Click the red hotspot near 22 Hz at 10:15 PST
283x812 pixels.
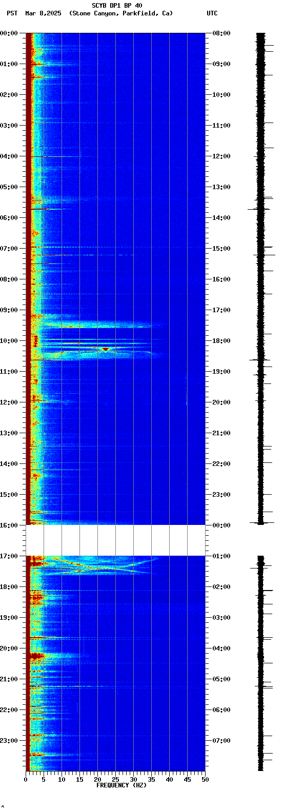click(106, 349)
